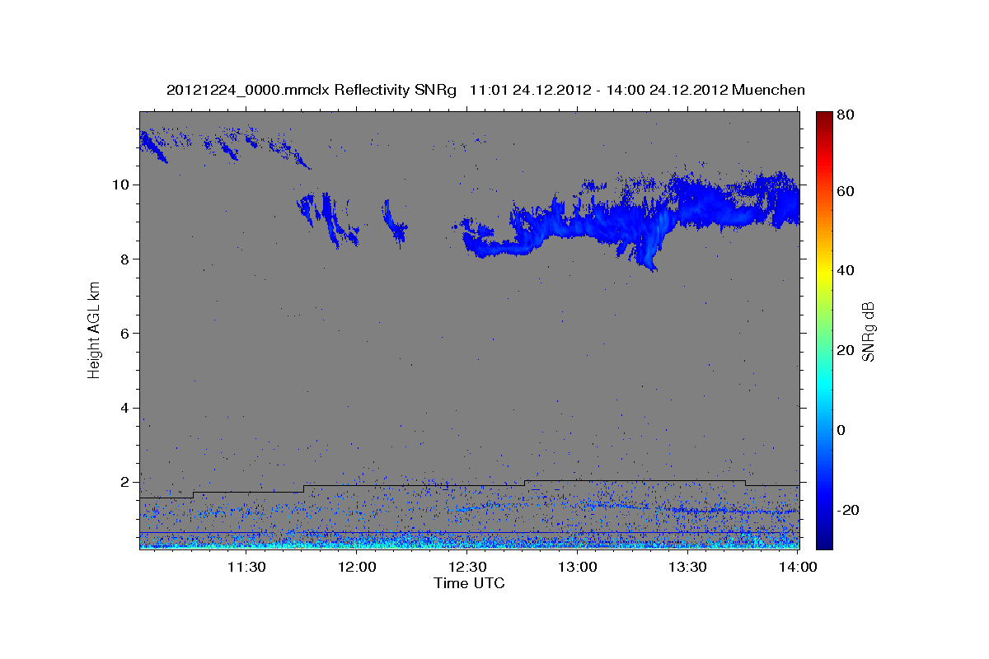The image size is (989, 659).
Task: Click the '13:30' time tick label
Action: click(x=688, y=567)
